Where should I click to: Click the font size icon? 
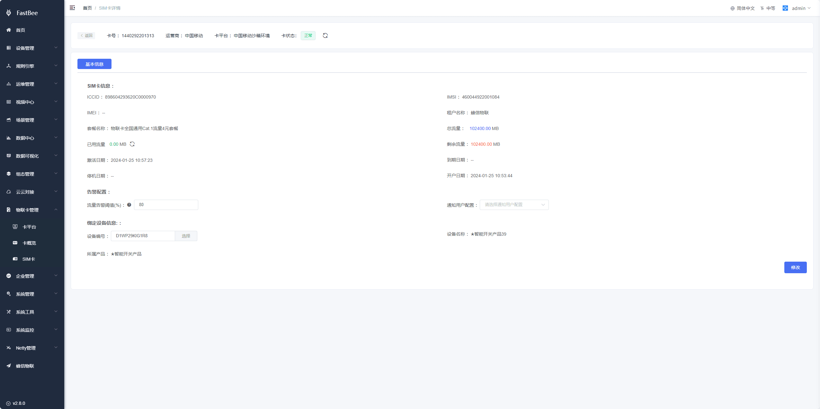click(x=762, y=8)
